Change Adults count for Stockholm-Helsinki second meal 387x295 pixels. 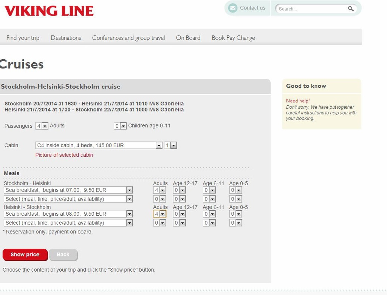point(159,199)
